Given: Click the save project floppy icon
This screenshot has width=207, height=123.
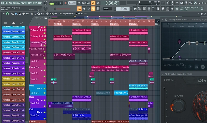Looking at the screenshot, I should 182,3.
